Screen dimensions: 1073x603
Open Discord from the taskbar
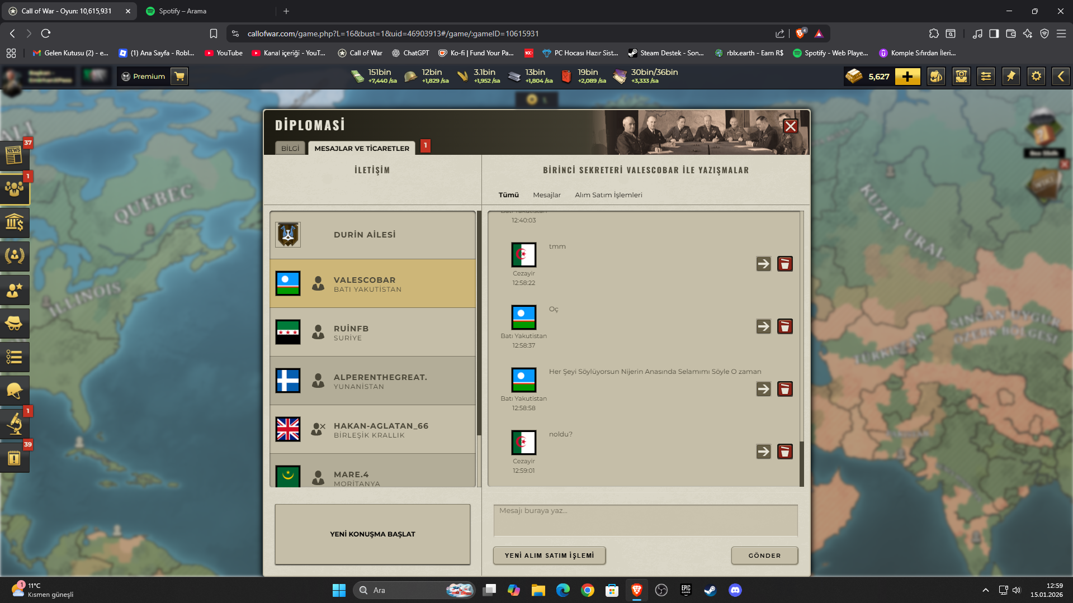tap(735, 590)
